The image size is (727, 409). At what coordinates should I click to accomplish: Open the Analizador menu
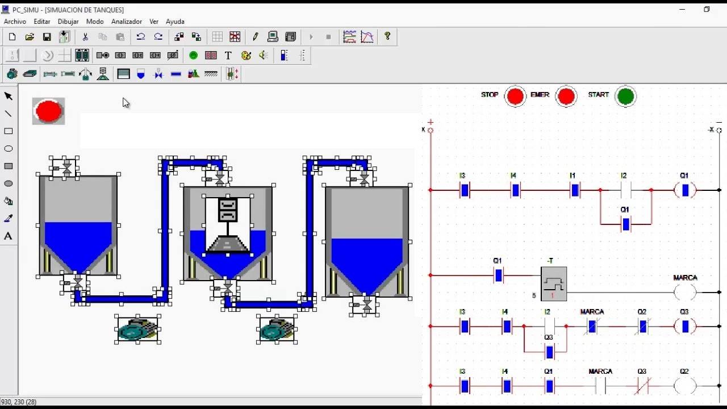coord(127,22)
